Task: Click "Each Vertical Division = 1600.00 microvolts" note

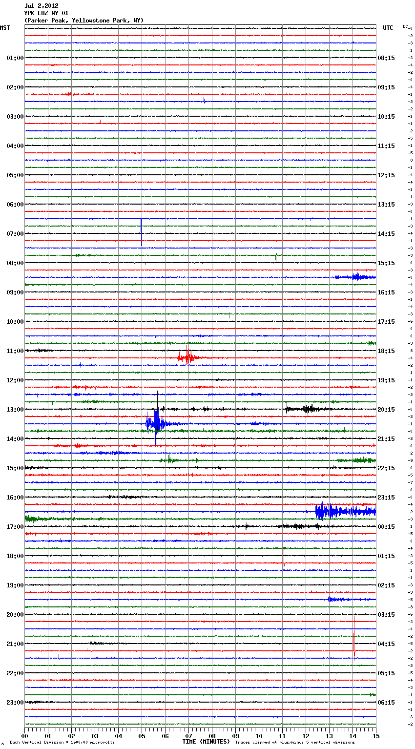Action: tap(62, 743)
